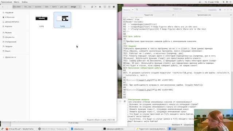The image size is (233, 131).
Task: Open Недавние in file manager sidebar
Action: click(x=9, y=13)
